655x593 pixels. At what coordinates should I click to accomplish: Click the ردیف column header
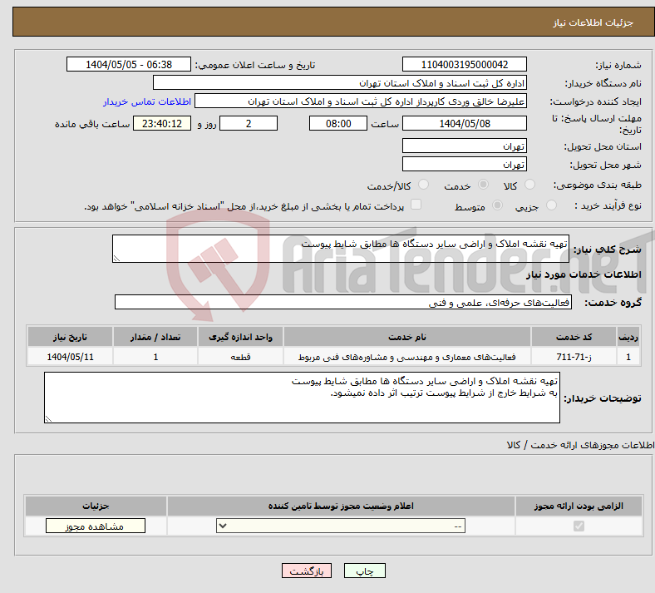click(628, 337)
